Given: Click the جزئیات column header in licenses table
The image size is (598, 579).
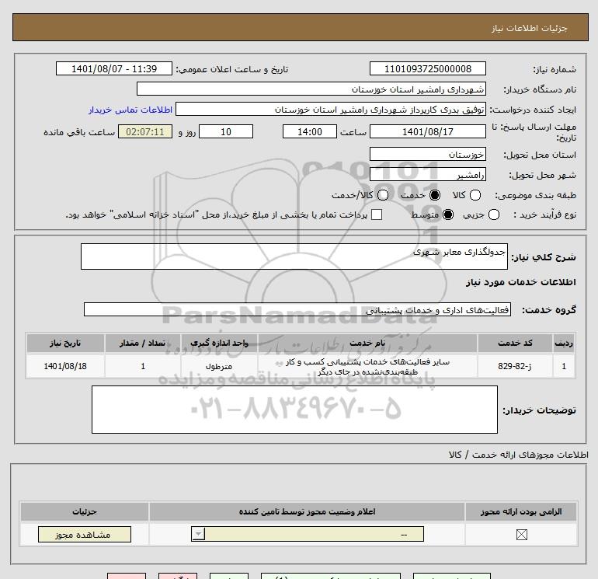Looking at the screenshot, I should [85, 511].
